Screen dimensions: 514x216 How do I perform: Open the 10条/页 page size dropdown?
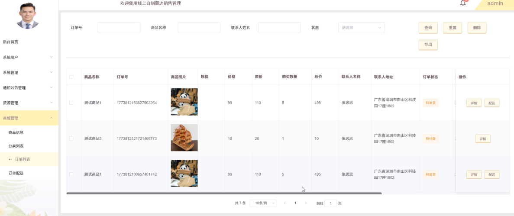[x=263, y=203]
